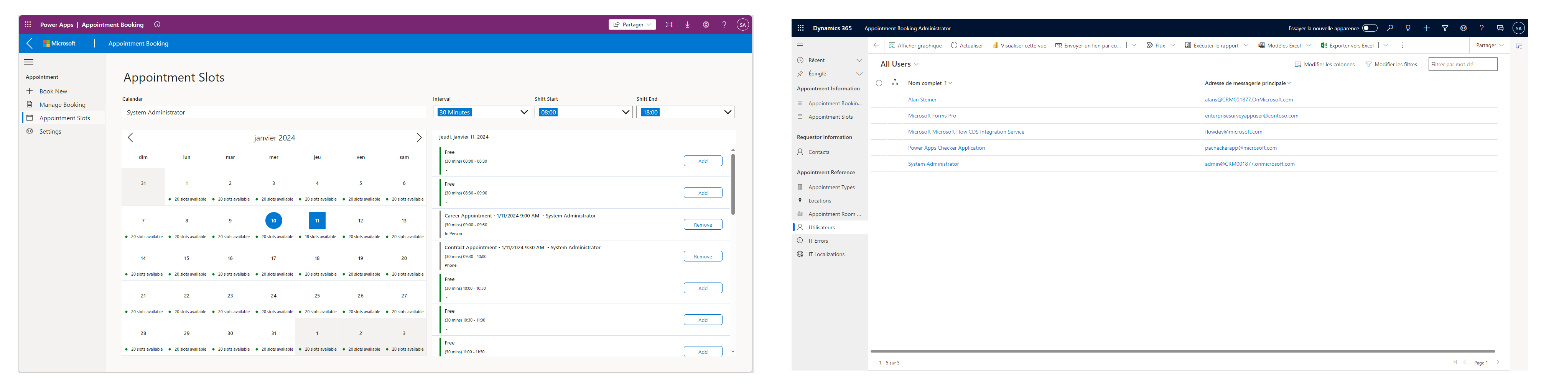Viewport: 1554px width, 392px height.
Task: Click Modifier les filtres
Action: [1391, 64]
